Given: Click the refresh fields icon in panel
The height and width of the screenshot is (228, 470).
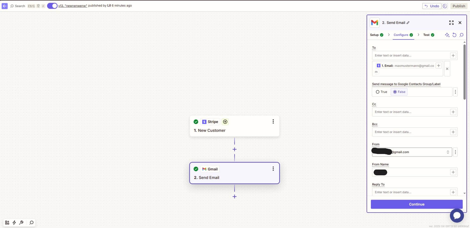Looking at the screenshot, I should point(454,35).
